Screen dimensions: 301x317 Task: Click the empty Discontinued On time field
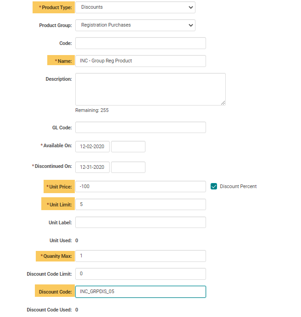128,167
